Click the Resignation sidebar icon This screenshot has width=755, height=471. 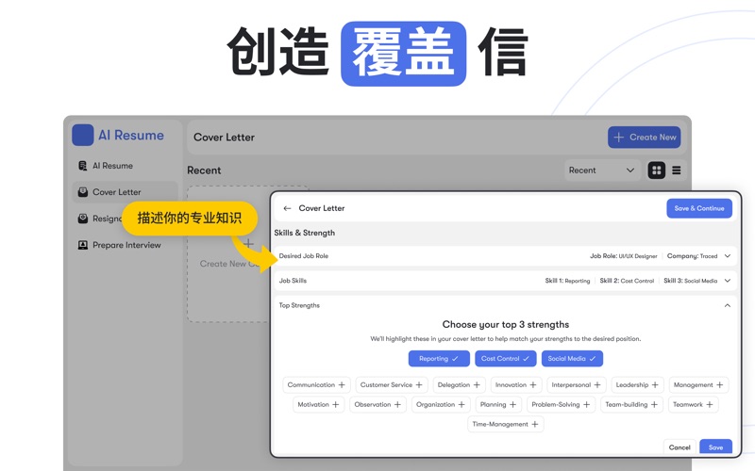click(83, 219)
